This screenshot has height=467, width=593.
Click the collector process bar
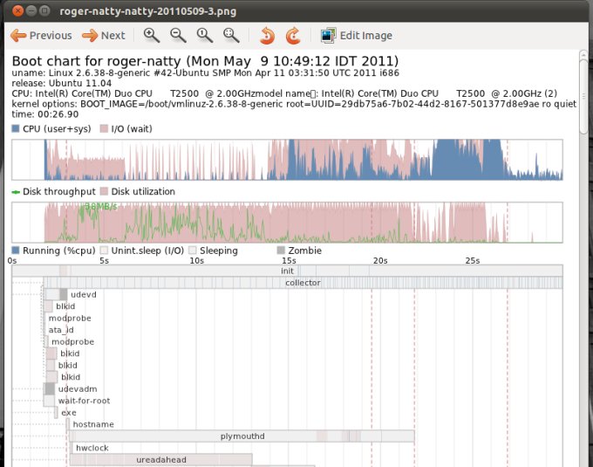click(x=303, y=283)
